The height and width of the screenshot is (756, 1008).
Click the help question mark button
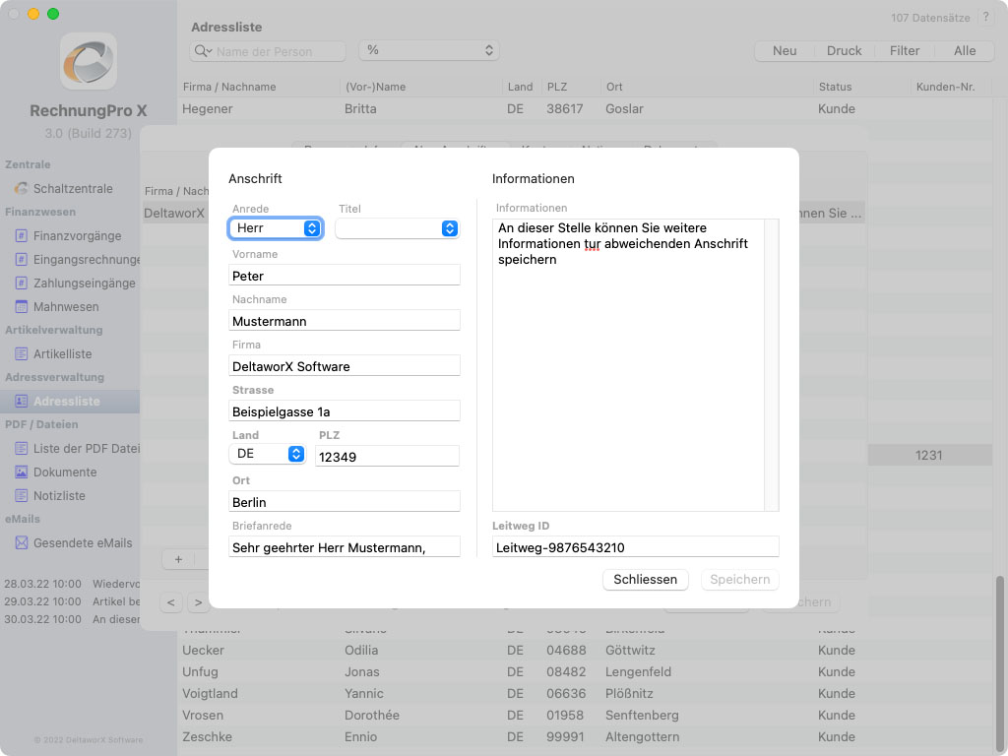click(x=985, y=18)
